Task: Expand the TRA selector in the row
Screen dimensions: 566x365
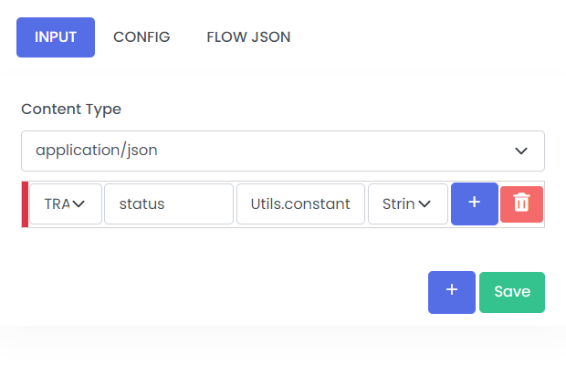Action: 66,204
